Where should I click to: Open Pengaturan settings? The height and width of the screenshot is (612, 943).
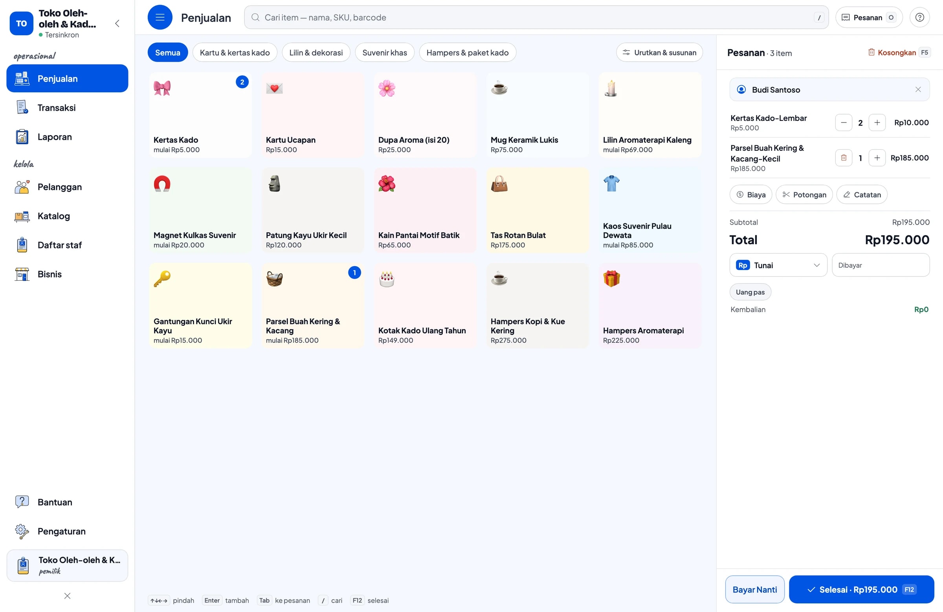[x=67, y=531]
